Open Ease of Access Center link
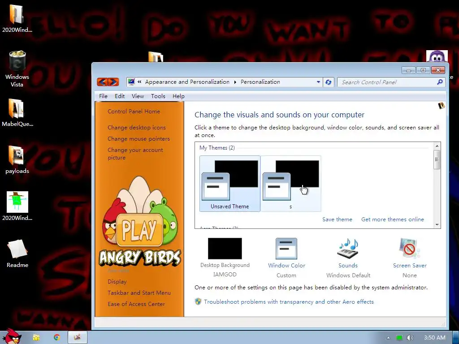 point(136,304)
